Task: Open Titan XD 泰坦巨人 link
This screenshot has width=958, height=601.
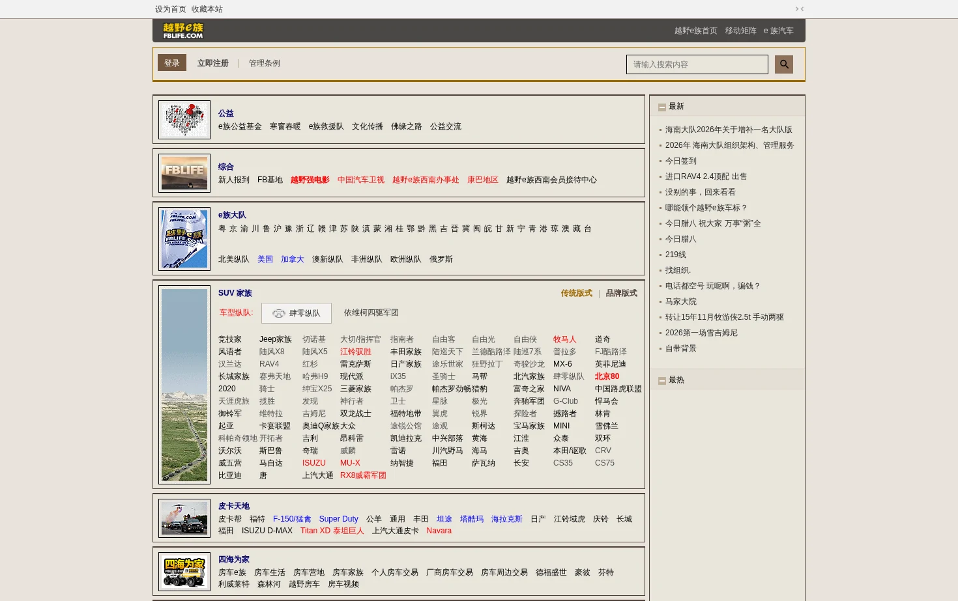Action: [x=332, y=531]
